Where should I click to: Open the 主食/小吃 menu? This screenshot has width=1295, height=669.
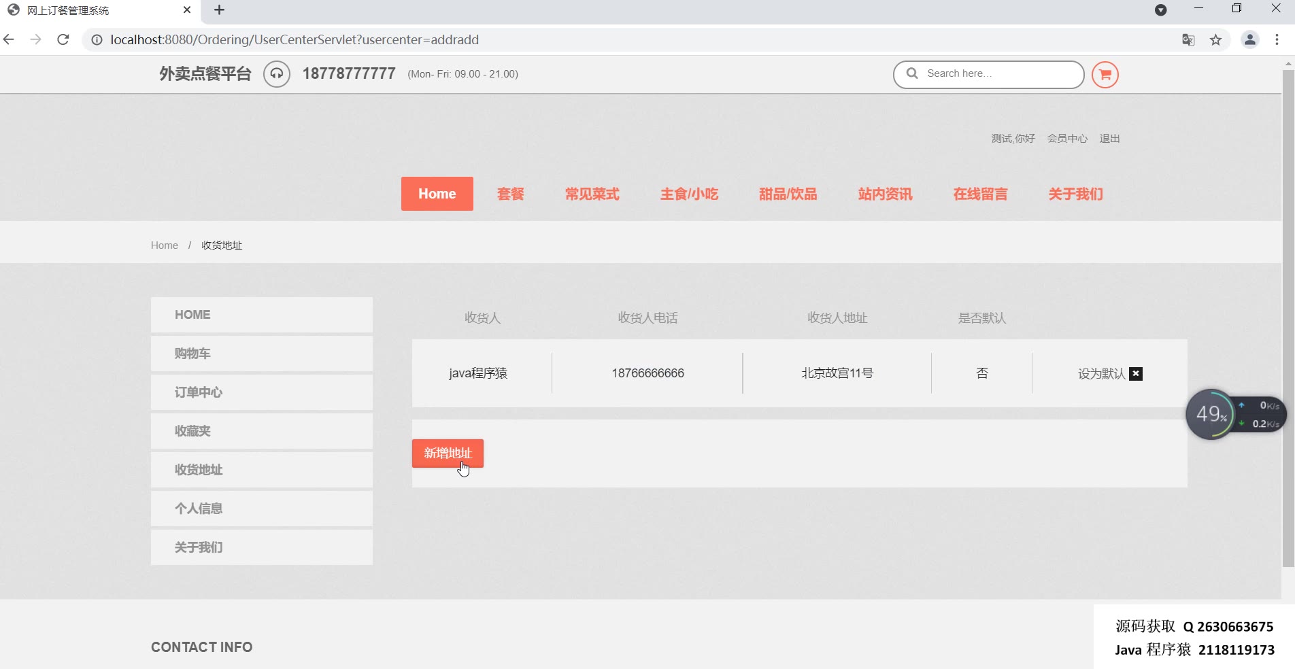[x=689, y=194]
